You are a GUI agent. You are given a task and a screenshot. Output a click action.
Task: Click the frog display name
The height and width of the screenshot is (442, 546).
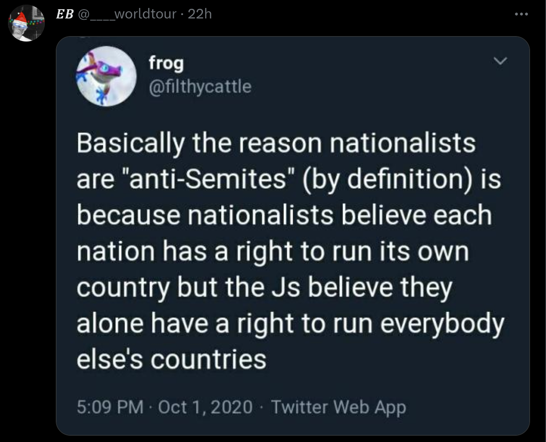(166, 63)
